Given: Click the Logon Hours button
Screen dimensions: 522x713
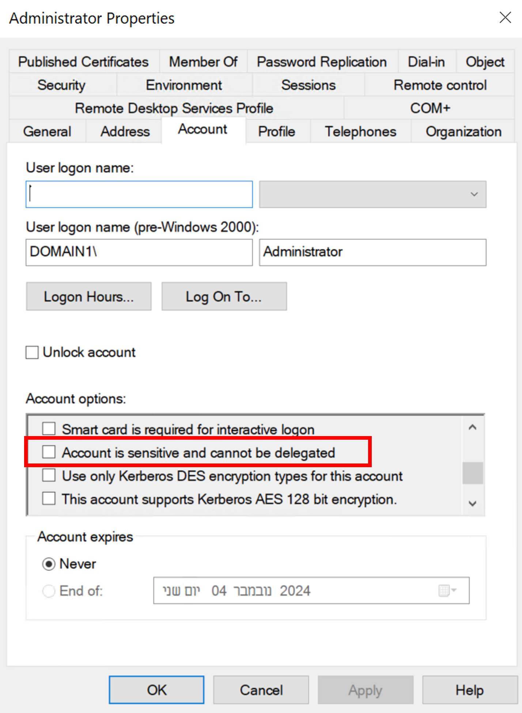Looking at the screenshot, I should (x=89, y=296).
